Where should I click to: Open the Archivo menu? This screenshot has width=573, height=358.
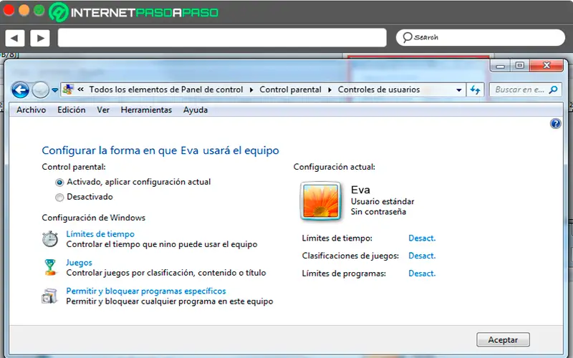[x=31, y=110]
